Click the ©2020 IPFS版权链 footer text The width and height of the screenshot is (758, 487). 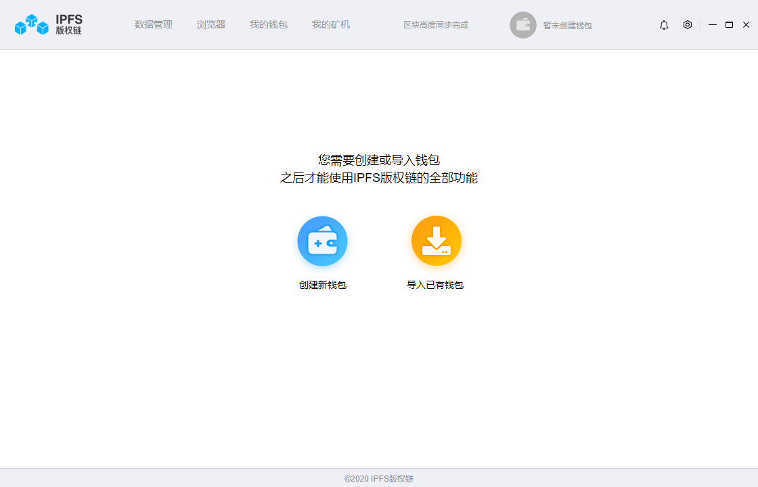pos(379,478)
